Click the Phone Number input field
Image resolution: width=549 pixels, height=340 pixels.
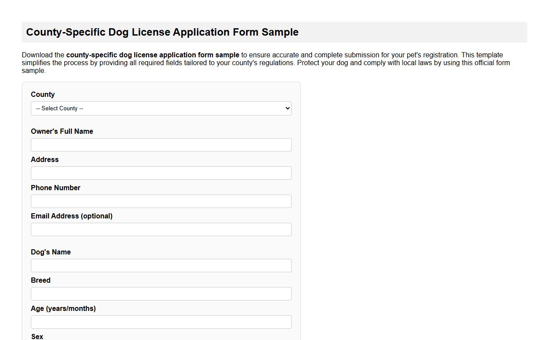(161, 201)
